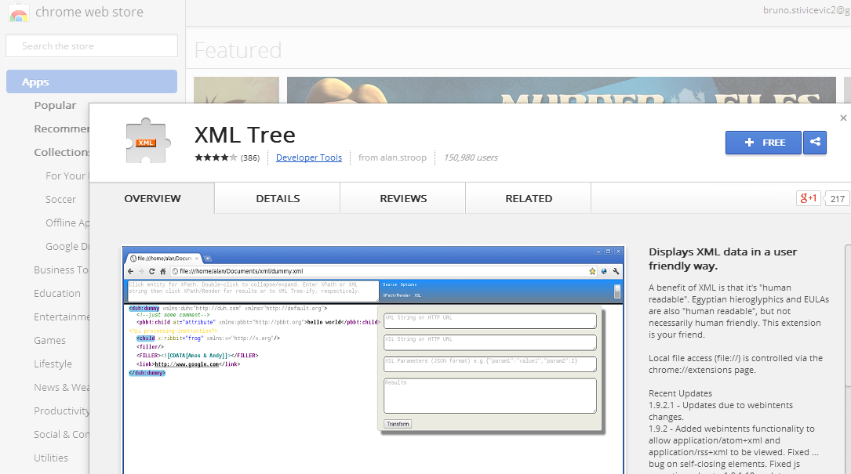Click the Chrome Web Store logo icon
Viewport: 851px width, 474px height.
click(x=19, y=12)
